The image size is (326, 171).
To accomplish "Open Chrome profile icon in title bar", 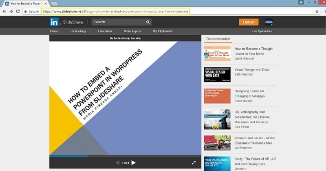I will tap(301, 2).
